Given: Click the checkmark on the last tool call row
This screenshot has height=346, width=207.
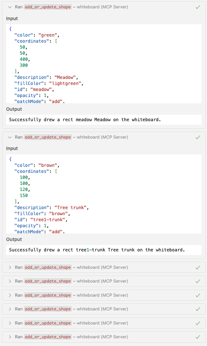Looking at the screenshot, I should click(x=198, y=337).
